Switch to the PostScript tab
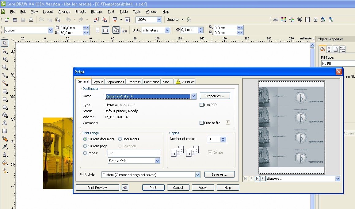 click(151, 82)
